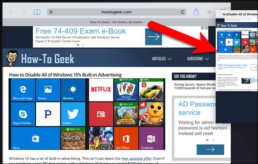Add a new tab with plus icon
Image resolution: width=258 pixels, height=164 pixels.
pyautogui.click(x=209, y=12)
